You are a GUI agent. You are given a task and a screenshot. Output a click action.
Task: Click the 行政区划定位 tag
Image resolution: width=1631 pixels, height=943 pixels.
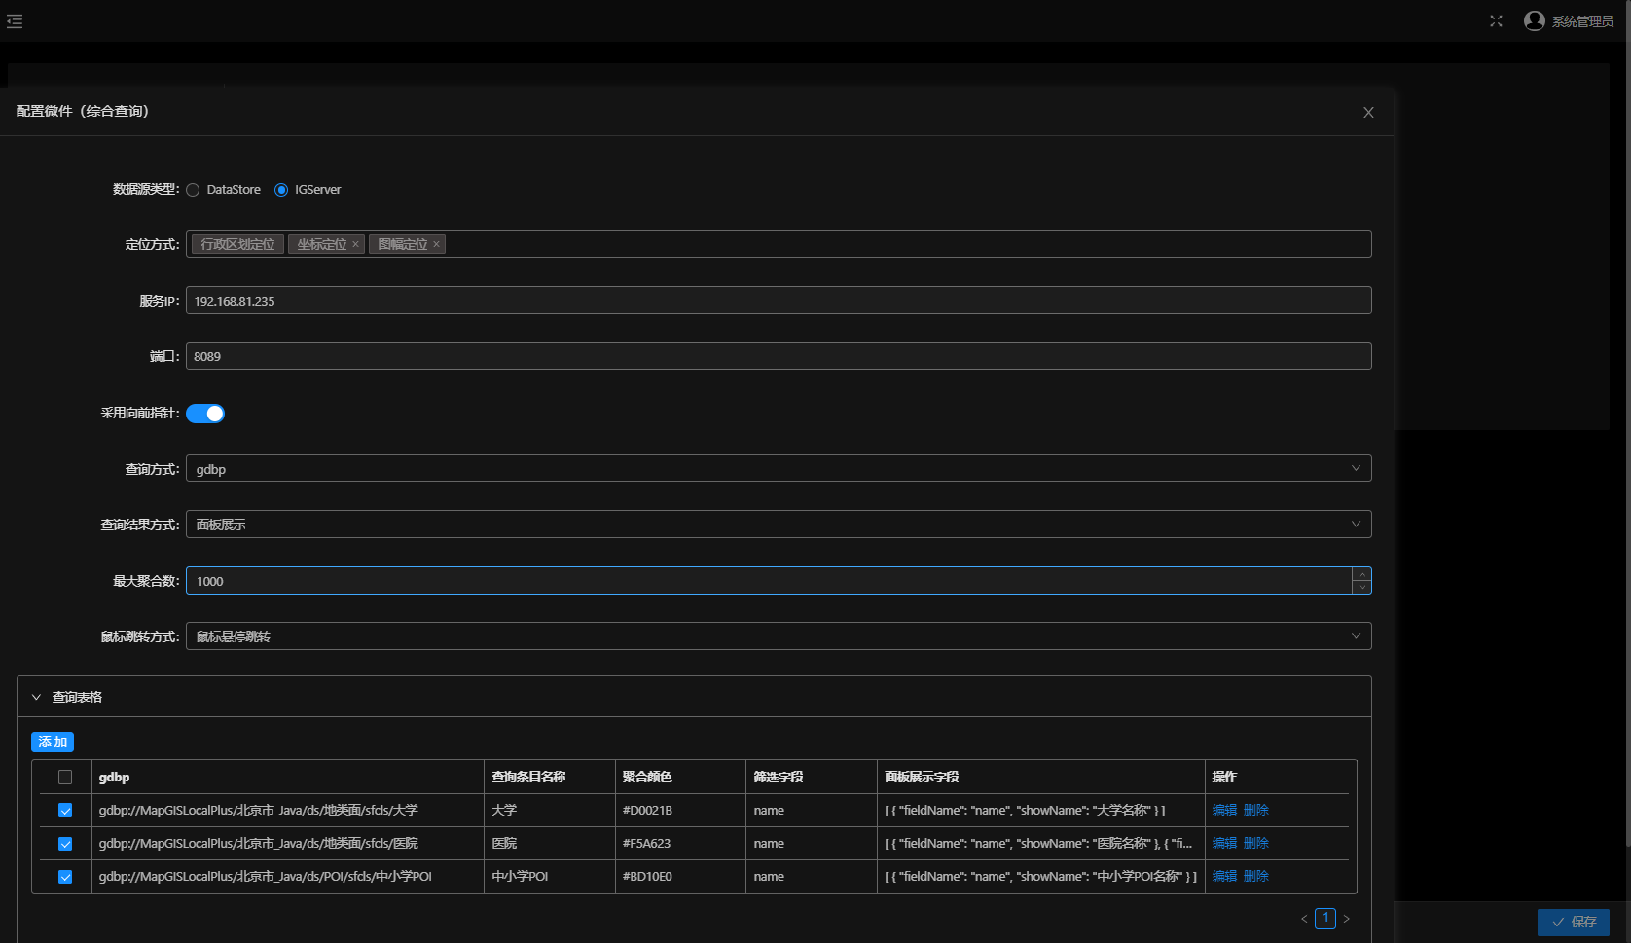pos(237,244)
